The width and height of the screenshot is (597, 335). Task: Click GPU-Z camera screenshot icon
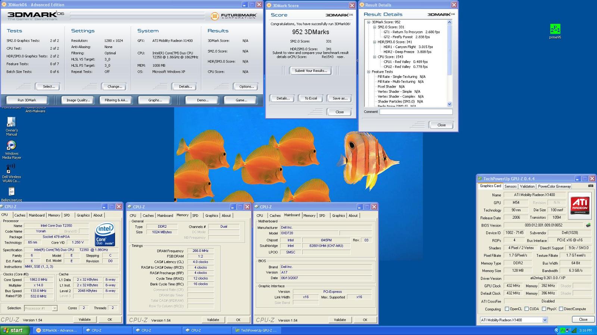591,186
